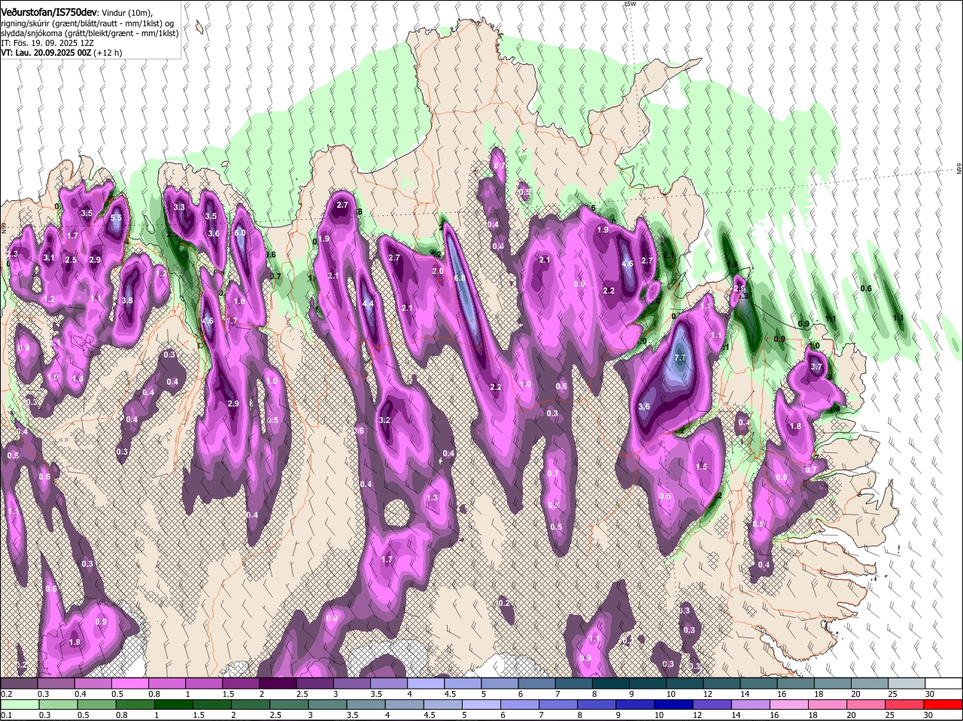This screenshot has width=963, height=721.
Task: Pick the gray-teal rain swatch between 3 and 3.5
Action: pyautogui.click(x=328, y=705)
